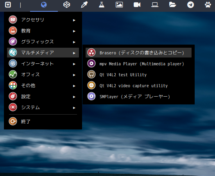The width and height of the screenshot is (215, 176).
Task: Click the グラフィックス palette icon
Action: [x=13, y=41]
